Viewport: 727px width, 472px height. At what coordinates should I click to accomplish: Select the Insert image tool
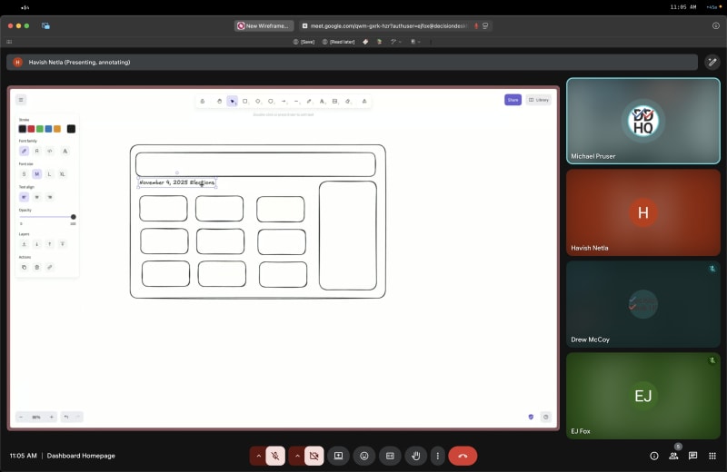(334, 101)
